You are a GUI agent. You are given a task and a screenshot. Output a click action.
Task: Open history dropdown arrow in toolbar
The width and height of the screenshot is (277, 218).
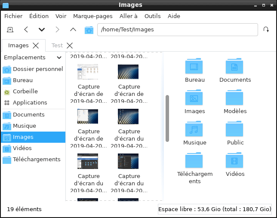(x=42, y=30)
